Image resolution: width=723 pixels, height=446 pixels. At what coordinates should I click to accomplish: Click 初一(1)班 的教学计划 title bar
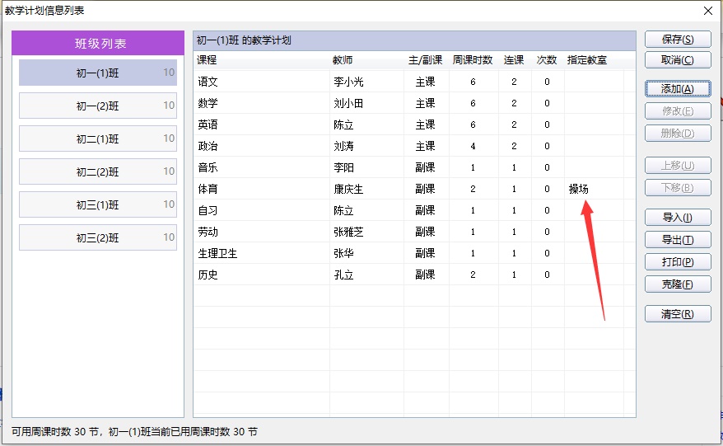(x=414, y=40)
